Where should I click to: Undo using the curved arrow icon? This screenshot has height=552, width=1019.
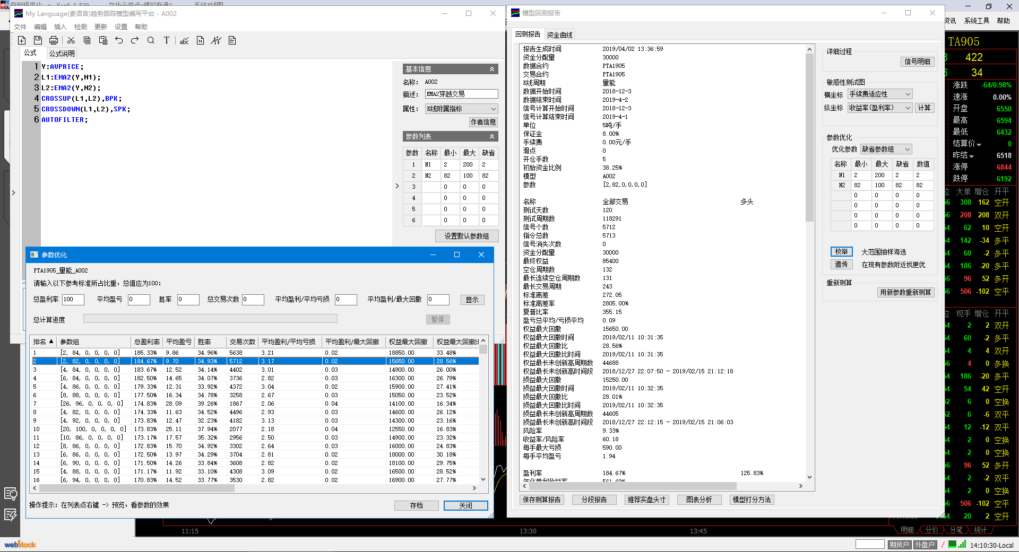click(119, 40)
